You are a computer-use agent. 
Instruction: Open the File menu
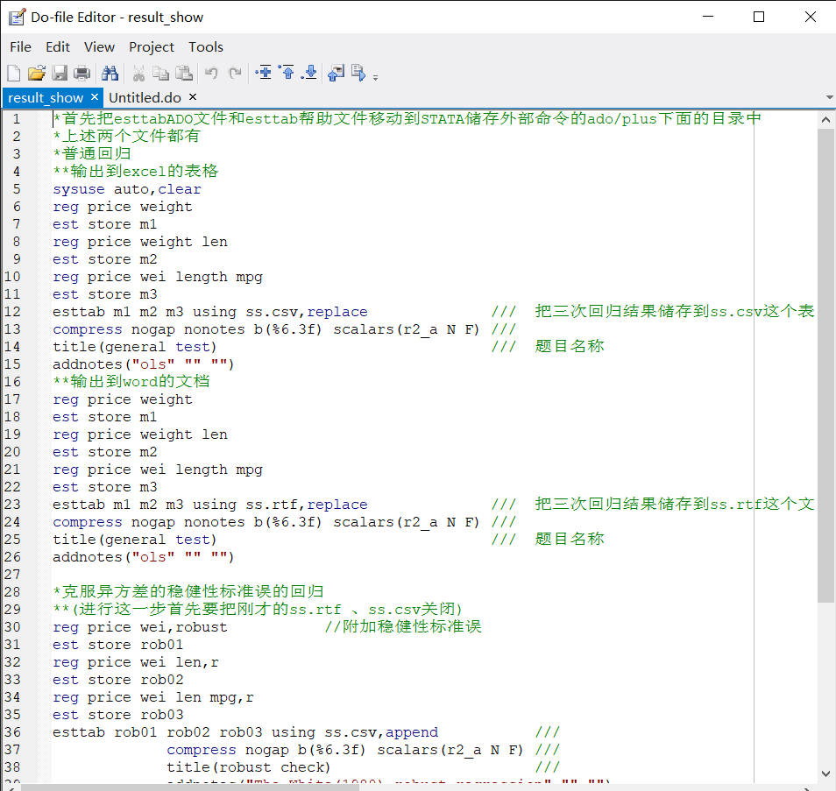coord(20,46)
